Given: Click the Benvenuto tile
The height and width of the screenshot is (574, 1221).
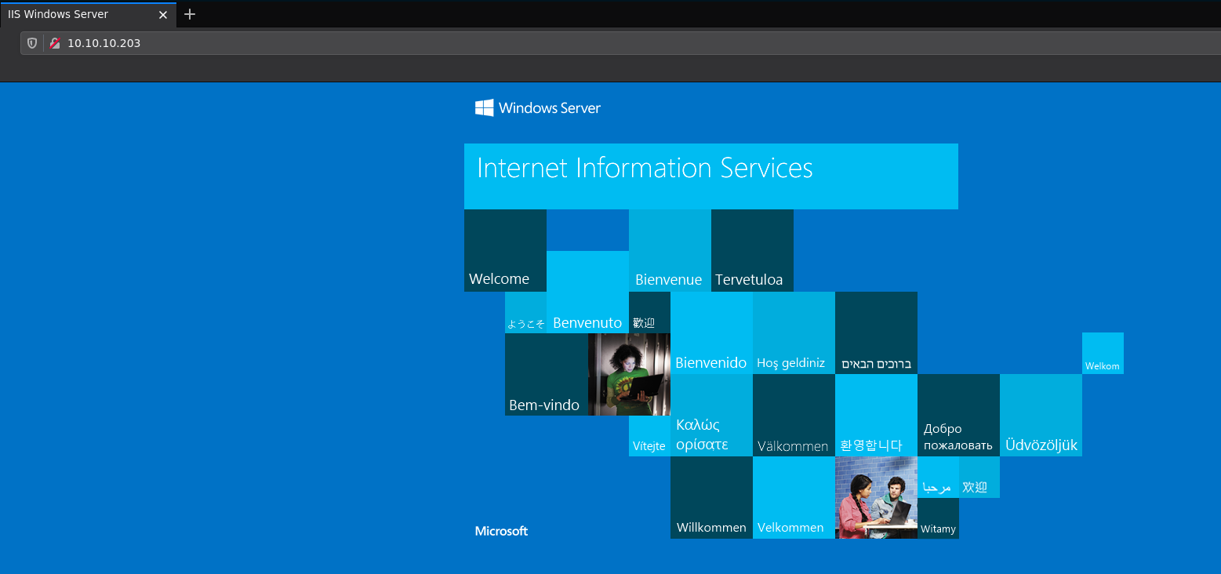Looking at the screenshot, I should [587, 292].
